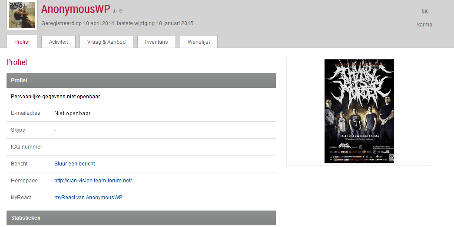Click the registration date text line
This screenshot has height=227, width=454.
coord(118,23)
